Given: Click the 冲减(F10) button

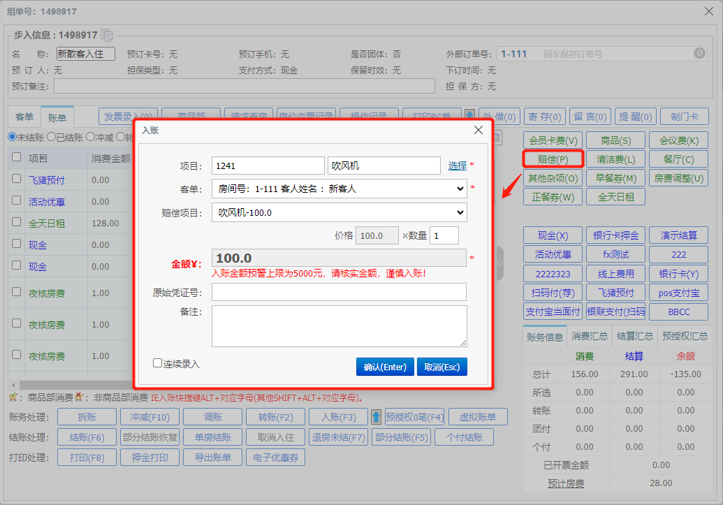Looking at the screenshot, I should (149, 417).
